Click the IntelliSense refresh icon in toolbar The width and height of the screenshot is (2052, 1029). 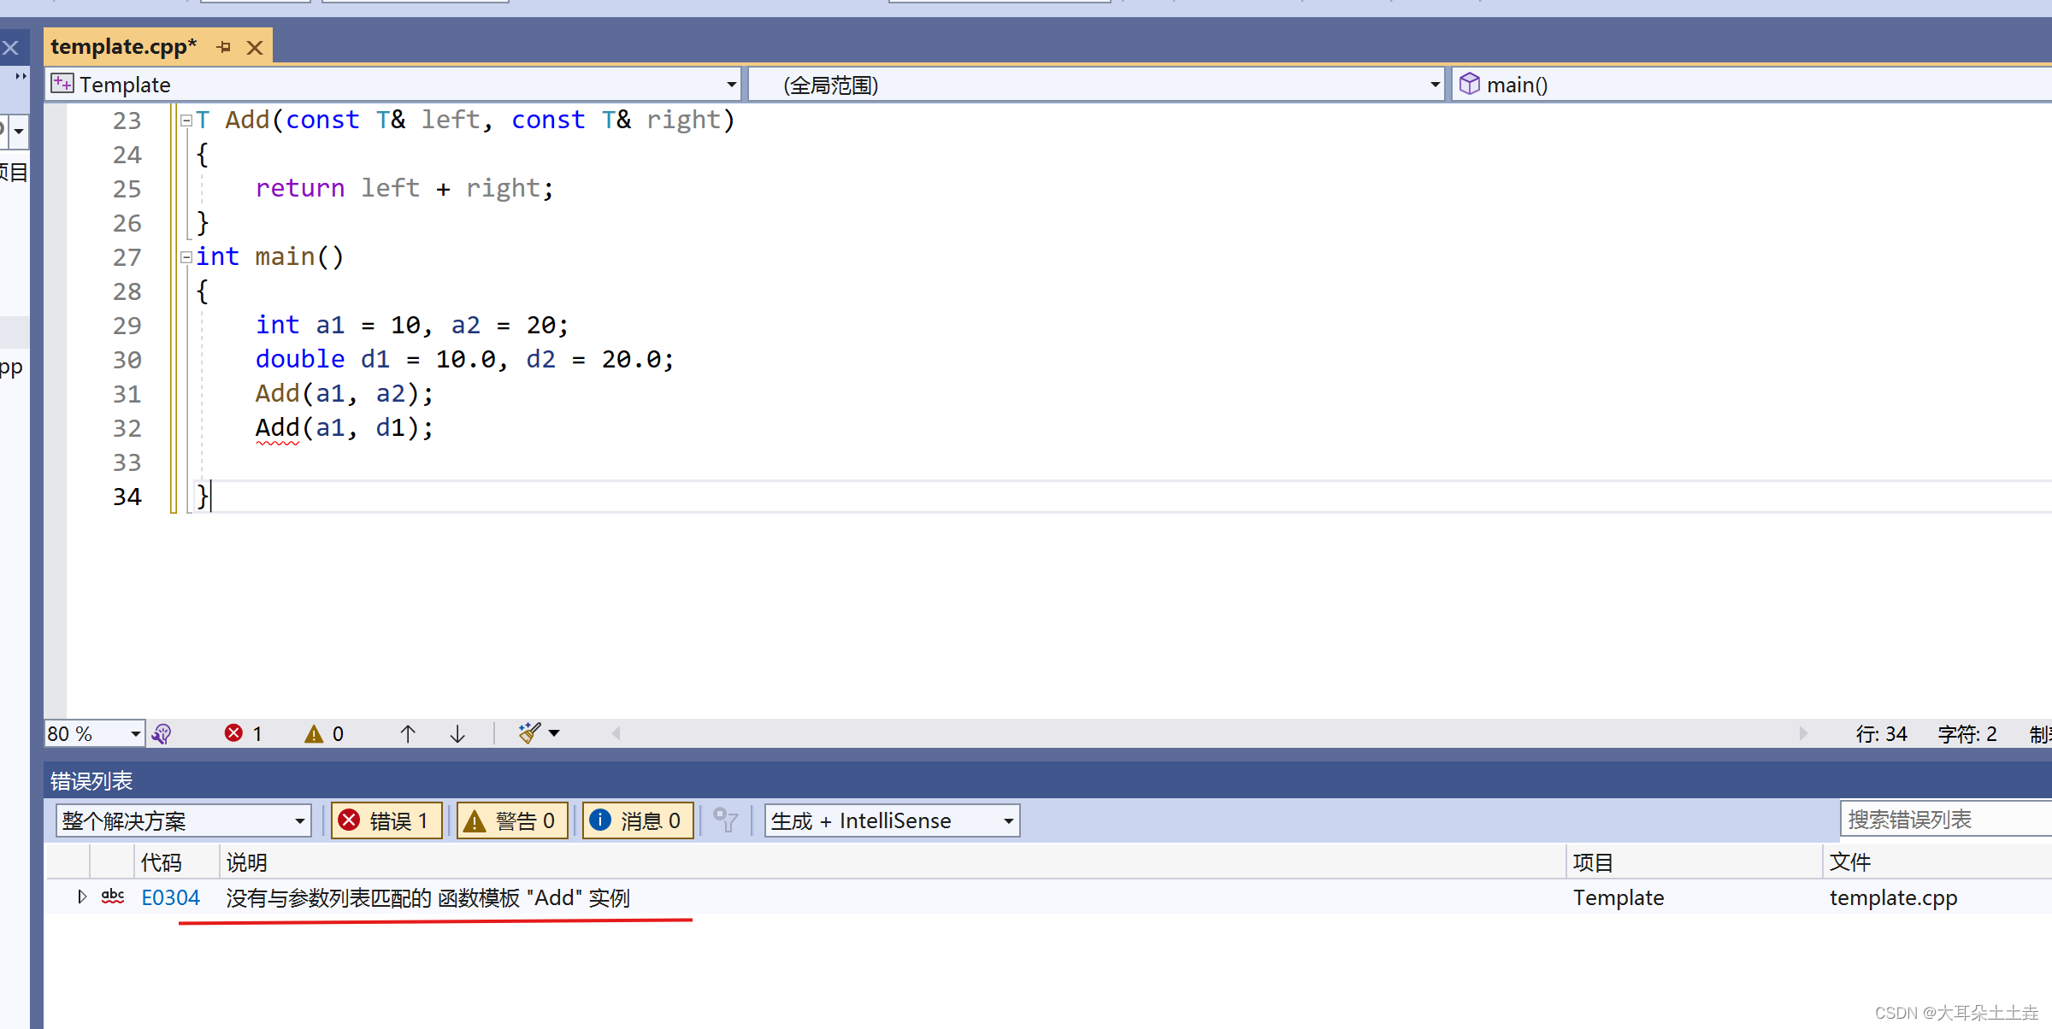click(x=160, y=732)
